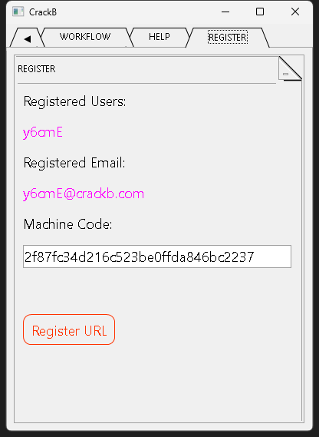Image resolution: width=319 pixels, height=437 pixels.
Task: Collapse the REGISTER panel via page-curl icon
Action: point(290,69)
